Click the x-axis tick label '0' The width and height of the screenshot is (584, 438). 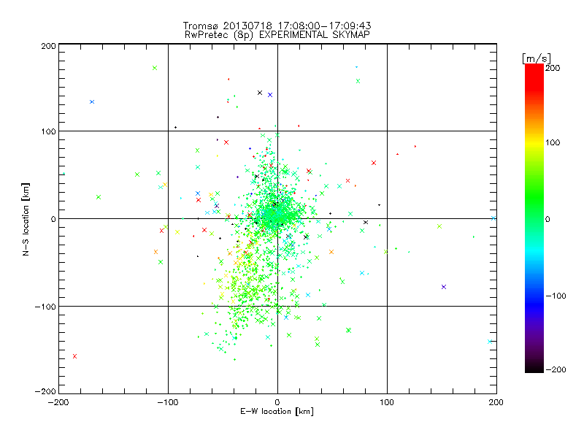[277, 402]
